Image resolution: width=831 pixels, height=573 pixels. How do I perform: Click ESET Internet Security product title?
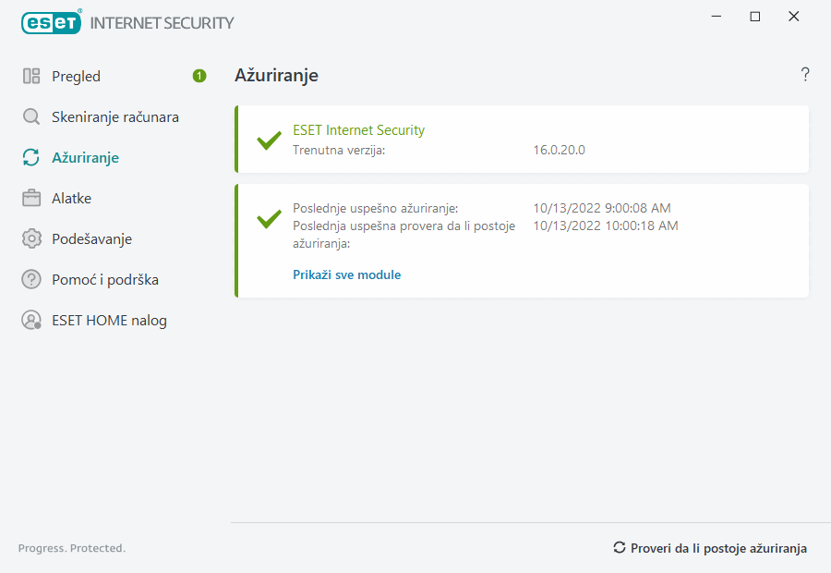[358, 130]
